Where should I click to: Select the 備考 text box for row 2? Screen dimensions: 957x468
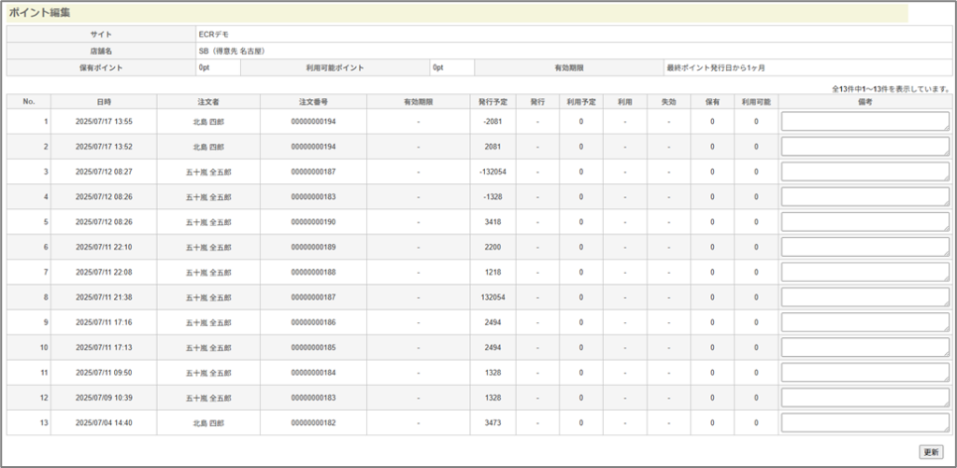864,147
